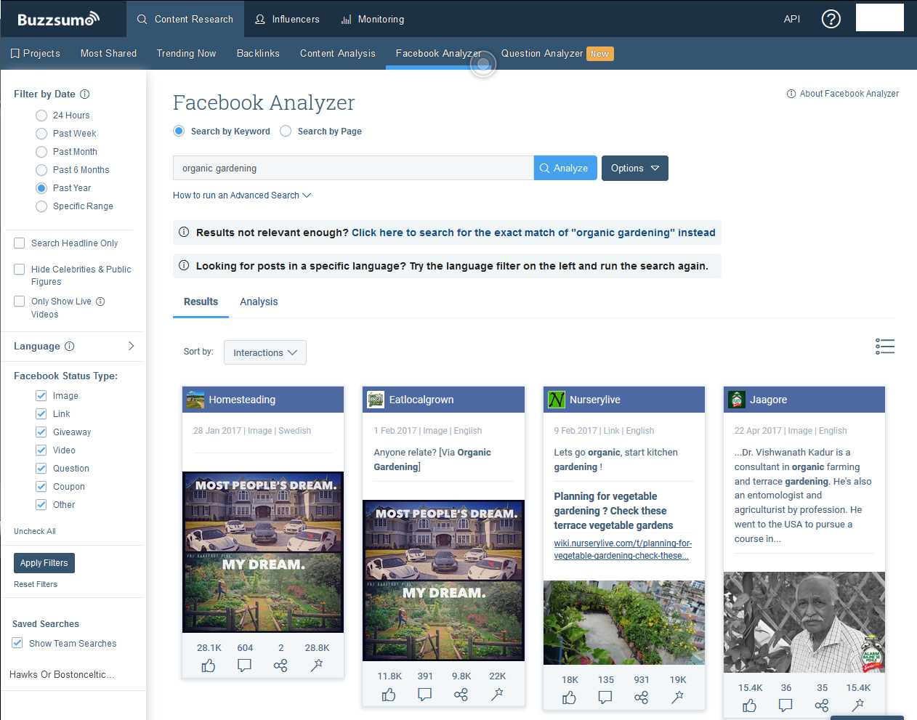
Task: Switch to the Analysis tab
Action: point(259,302)
